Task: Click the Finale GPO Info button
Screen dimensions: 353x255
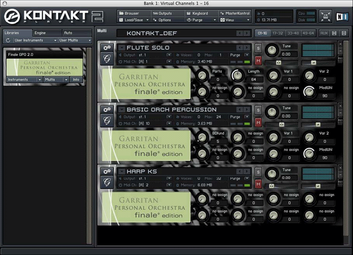Action: click(x=76, y=79)
